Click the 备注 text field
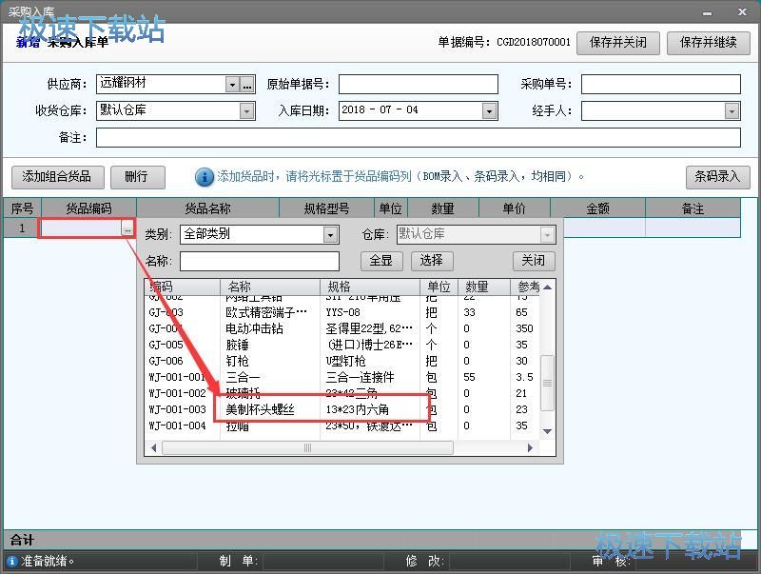This screenshot has height=574, width=761. click(x=419, y=137)
